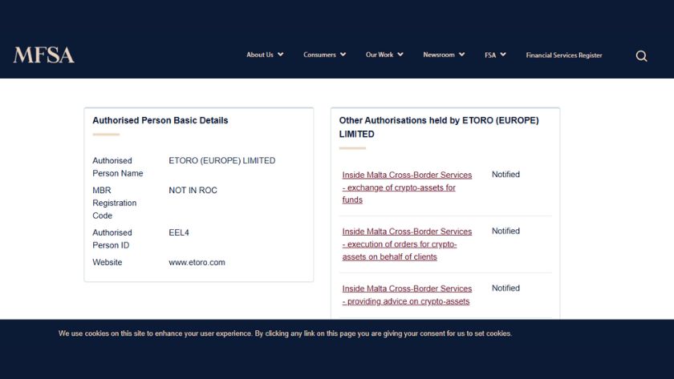Open providing advice on crypto-assets link
Image resolution: width=674 pixels, height=379 pixels.
tap(407, 295)
